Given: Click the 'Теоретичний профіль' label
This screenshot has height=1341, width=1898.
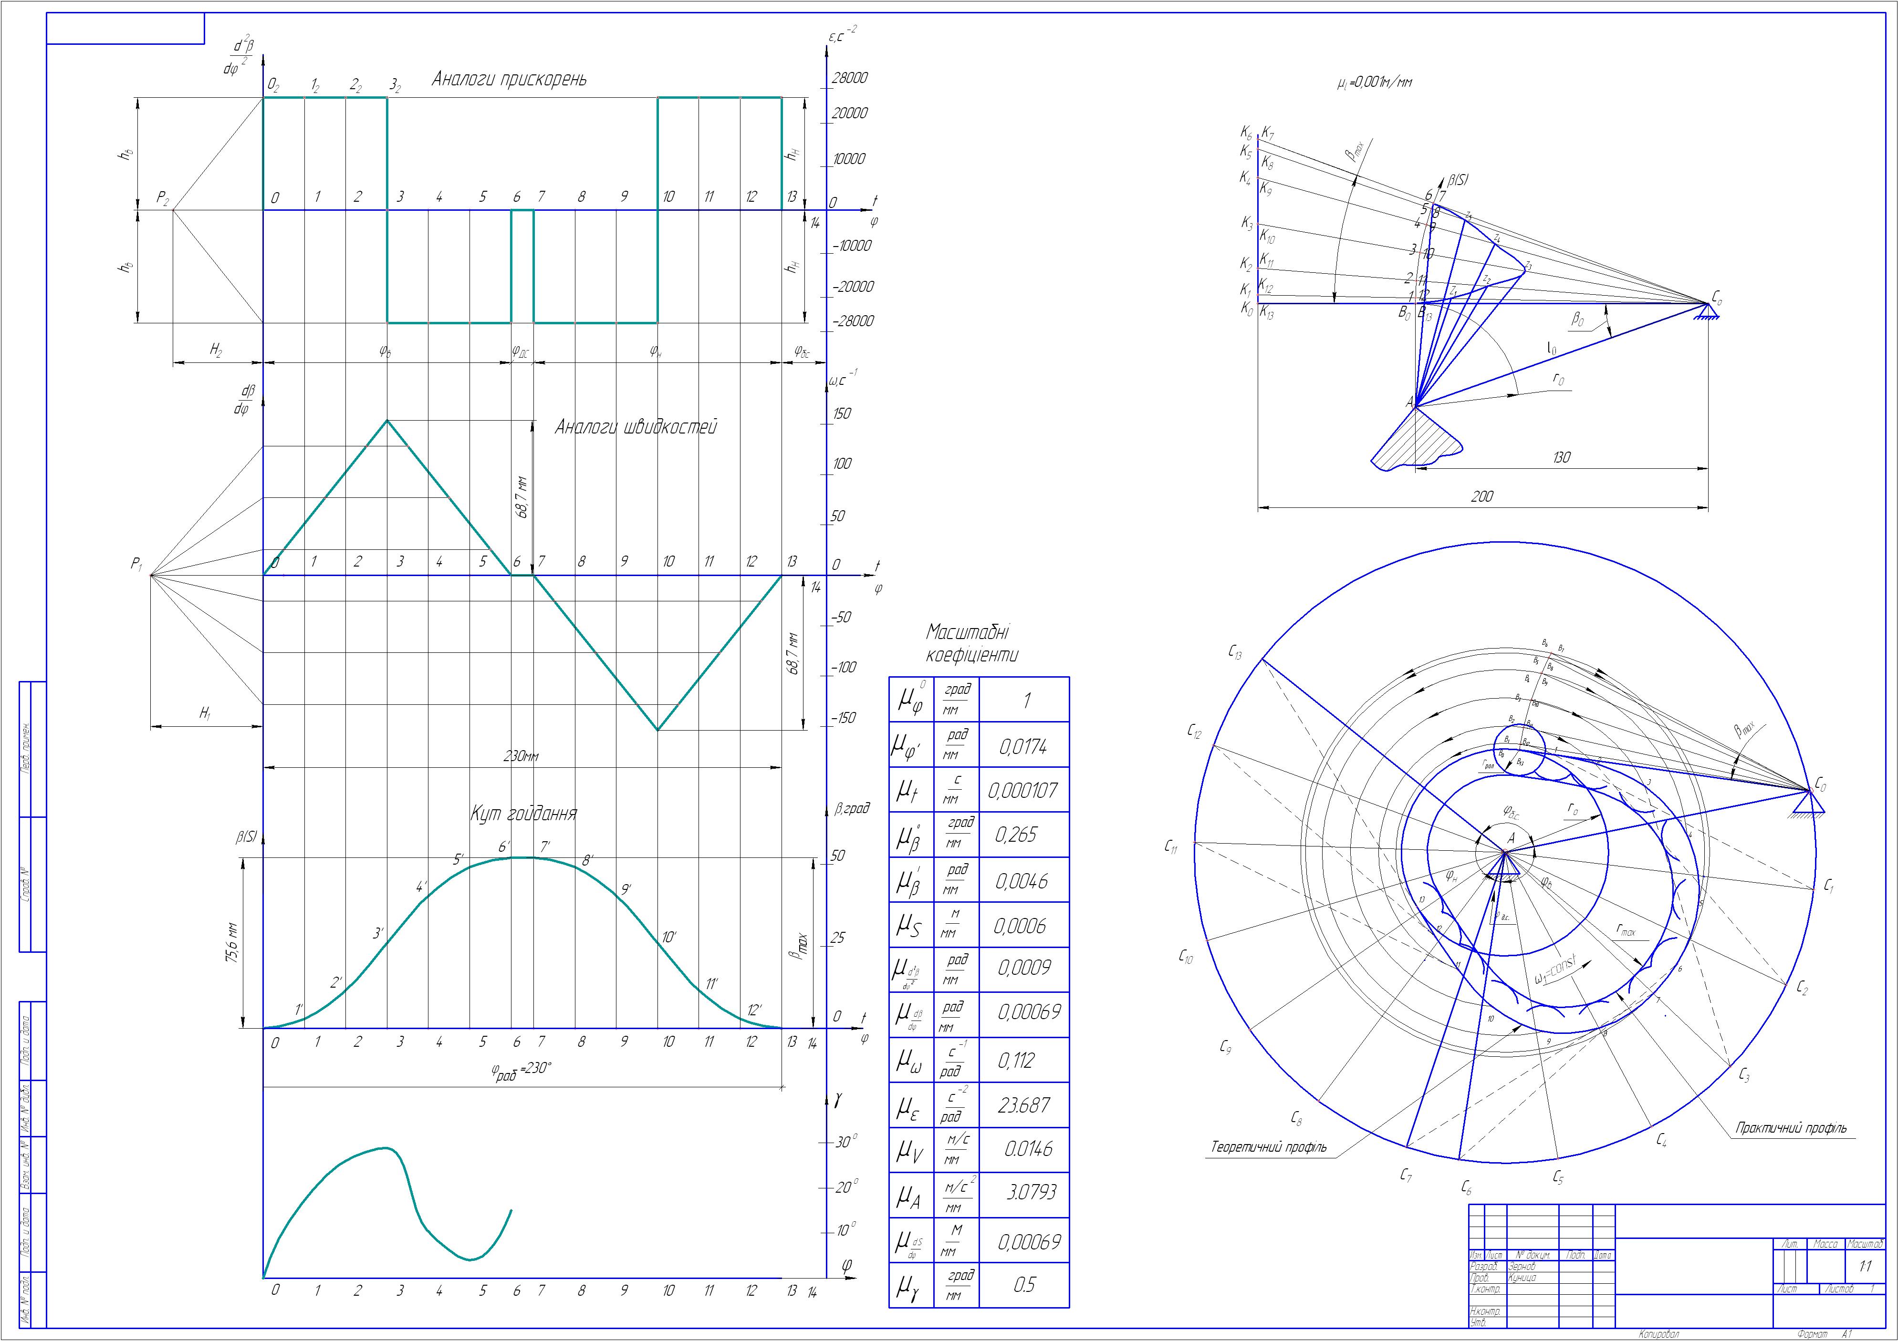Looking at the screenshot, I should point(1268,1147).
